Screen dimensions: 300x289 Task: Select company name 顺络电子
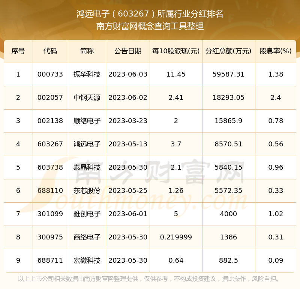87,121
